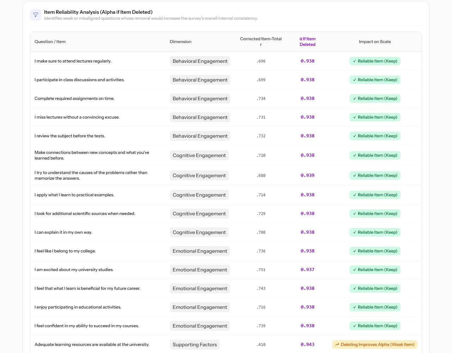
Task: Click the .410 item-total correlation
Action: tap(261, 345)
